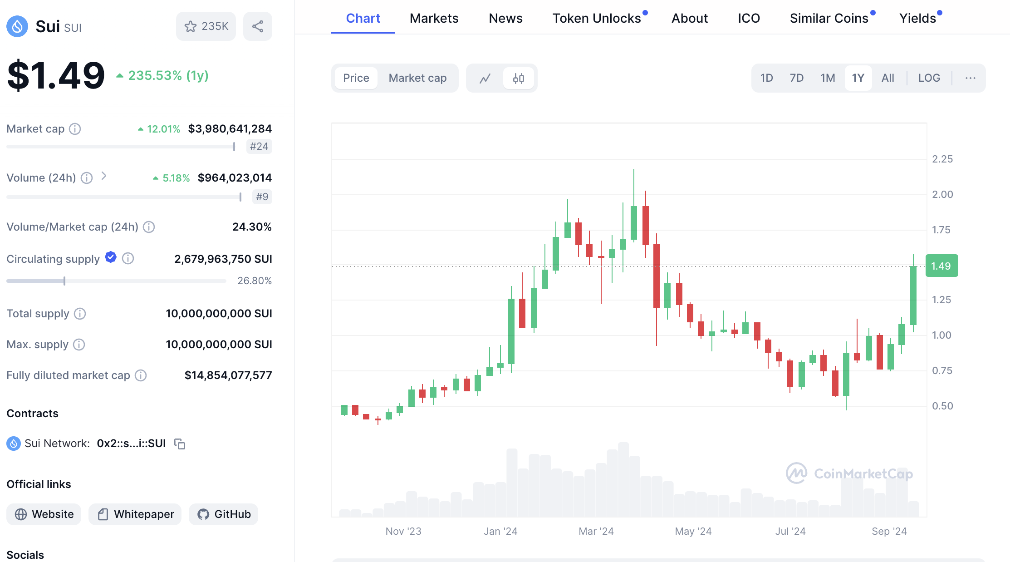Viewport: 1010px width, 562px height.
Task: Open the Markets tab
Action: pyautogui.click(x=434, y=18)
